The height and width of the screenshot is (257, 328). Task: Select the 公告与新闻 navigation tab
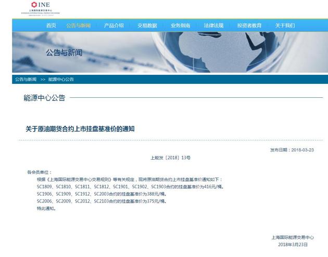pos(79,25)
